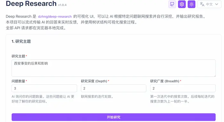Click the 联网搜索的迭代轮数。 hint text
Image resolution: width=224 pixels, height=122 pixels.
(97, 97)
